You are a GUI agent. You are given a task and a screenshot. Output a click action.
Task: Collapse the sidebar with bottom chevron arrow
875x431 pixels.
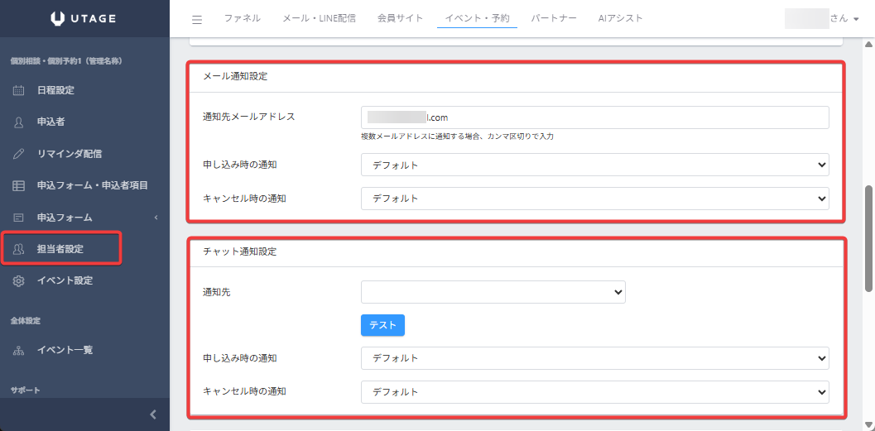152,414
